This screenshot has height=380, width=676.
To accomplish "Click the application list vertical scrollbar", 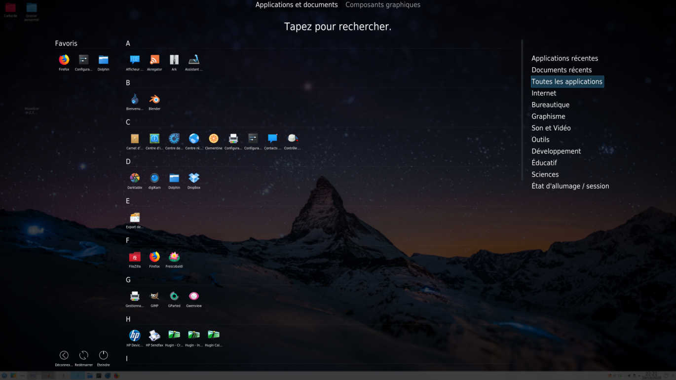I will pyautogui.click(x=522, y=110).
